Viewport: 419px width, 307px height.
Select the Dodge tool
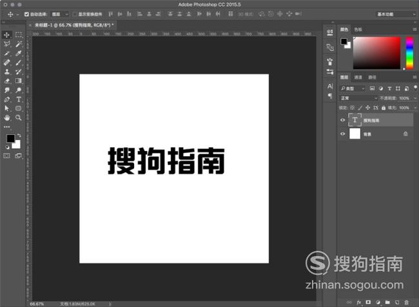click(x=19, y=90)
